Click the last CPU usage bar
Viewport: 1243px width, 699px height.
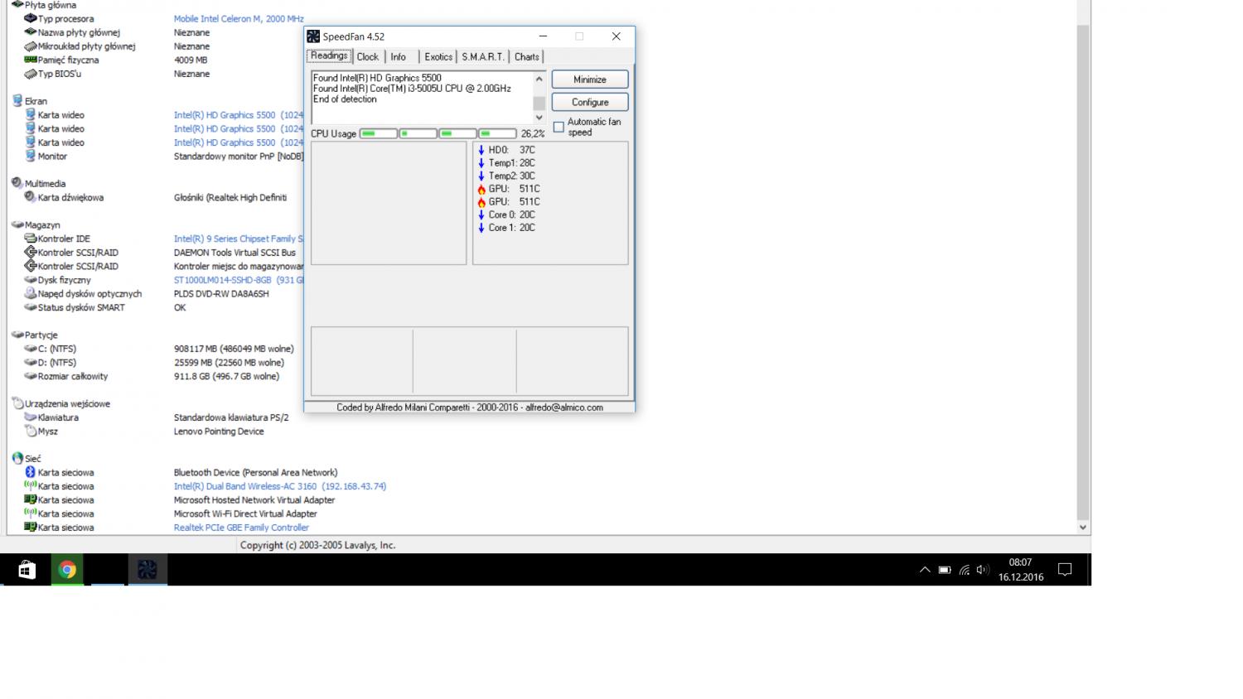coord(497,133)
